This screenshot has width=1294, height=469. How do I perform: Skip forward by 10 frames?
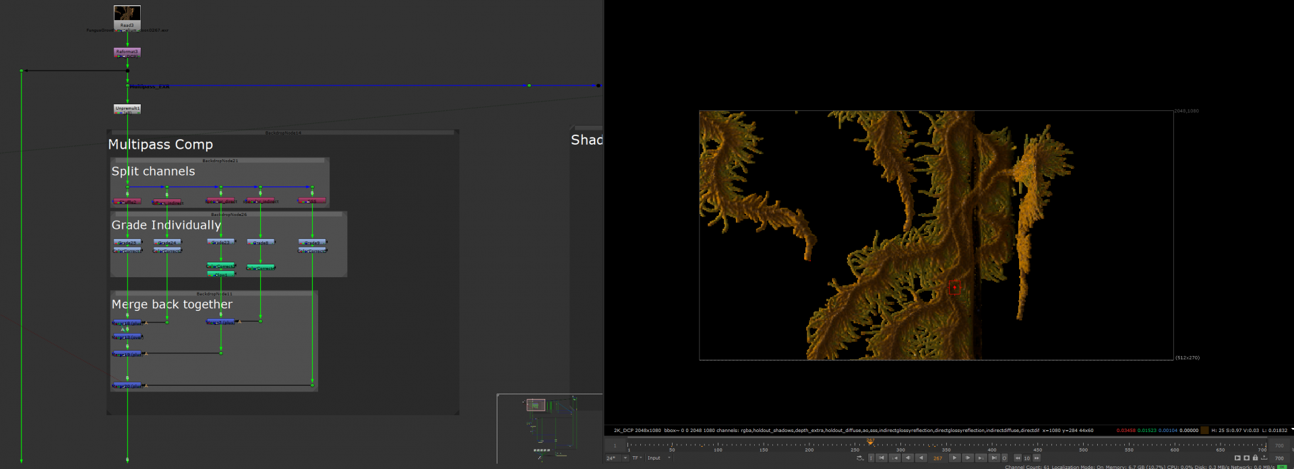[1037, 458]
